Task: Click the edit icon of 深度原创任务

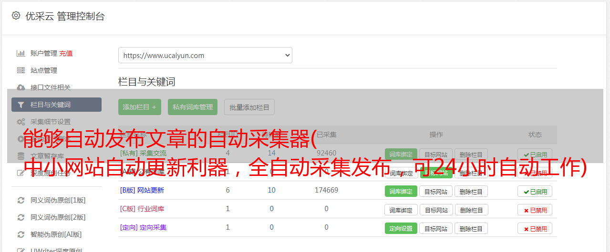Action: (x=21, y=173)
